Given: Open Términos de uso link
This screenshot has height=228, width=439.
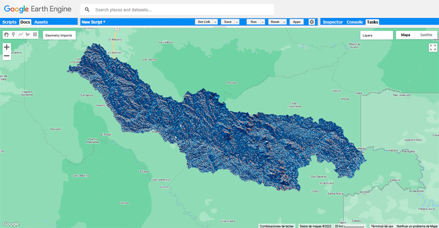Looking at the screenshot, I should pos(382,226).
